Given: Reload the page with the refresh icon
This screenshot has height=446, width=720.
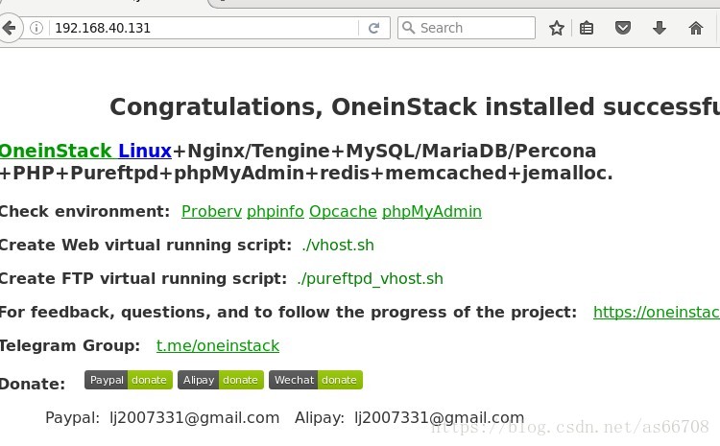Looking at the screenshot, I should click(374, 28).
